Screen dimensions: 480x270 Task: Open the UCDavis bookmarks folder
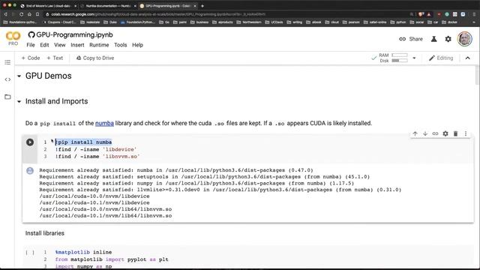pos(274,22)
